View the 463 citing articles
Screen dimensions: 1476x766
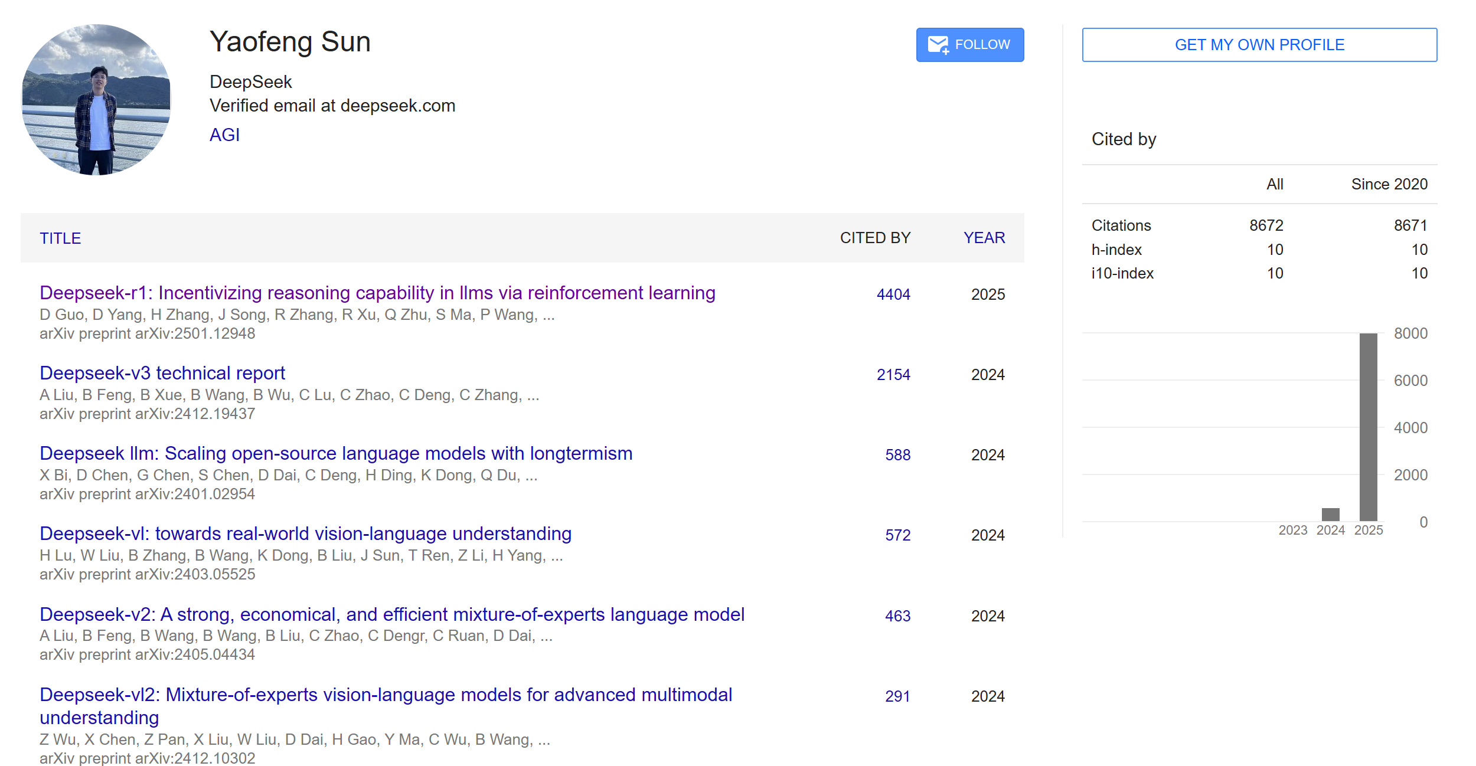(897, 616)
